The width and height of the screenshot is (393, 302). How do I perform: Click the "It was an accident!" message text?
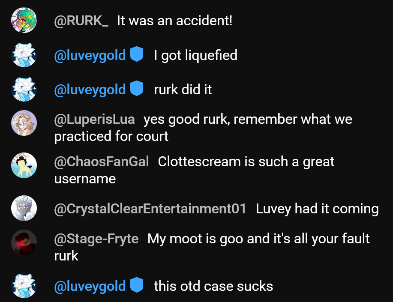coord(175,21)
